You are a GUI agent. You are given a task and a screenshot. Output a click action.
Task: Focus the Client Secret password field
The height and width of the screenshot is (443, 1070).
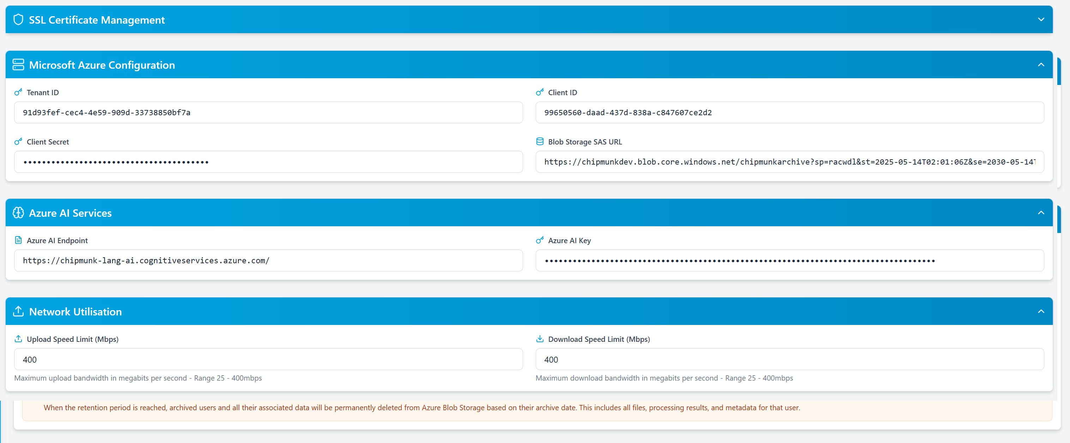[x=268, y=162]
